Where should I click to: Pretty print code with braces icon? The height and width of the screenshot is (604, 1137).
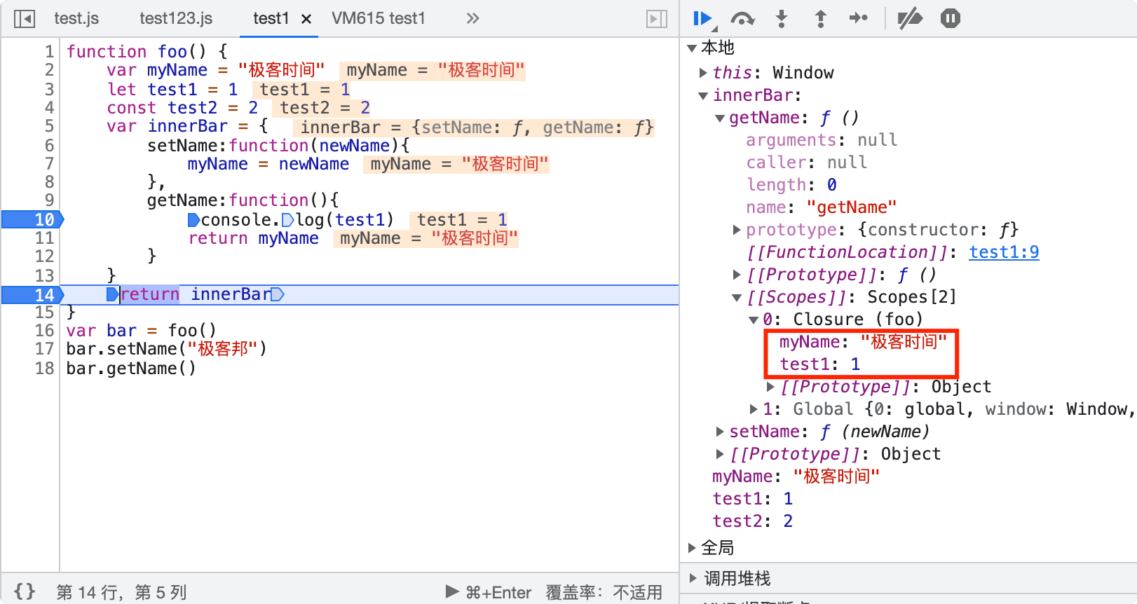pos(25,592)
